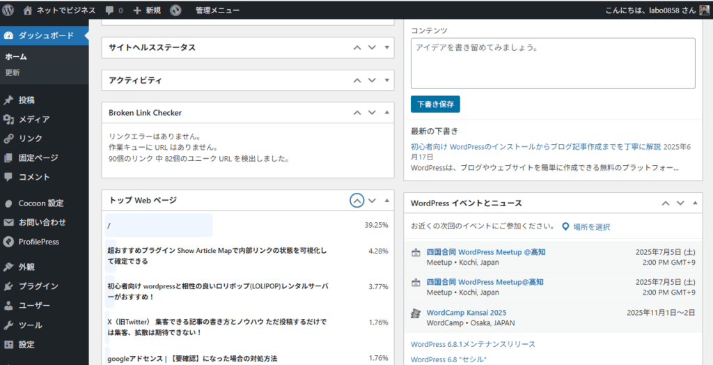
Task: Click the user avatar in admin bar
Action: click(x=704, y=10)
